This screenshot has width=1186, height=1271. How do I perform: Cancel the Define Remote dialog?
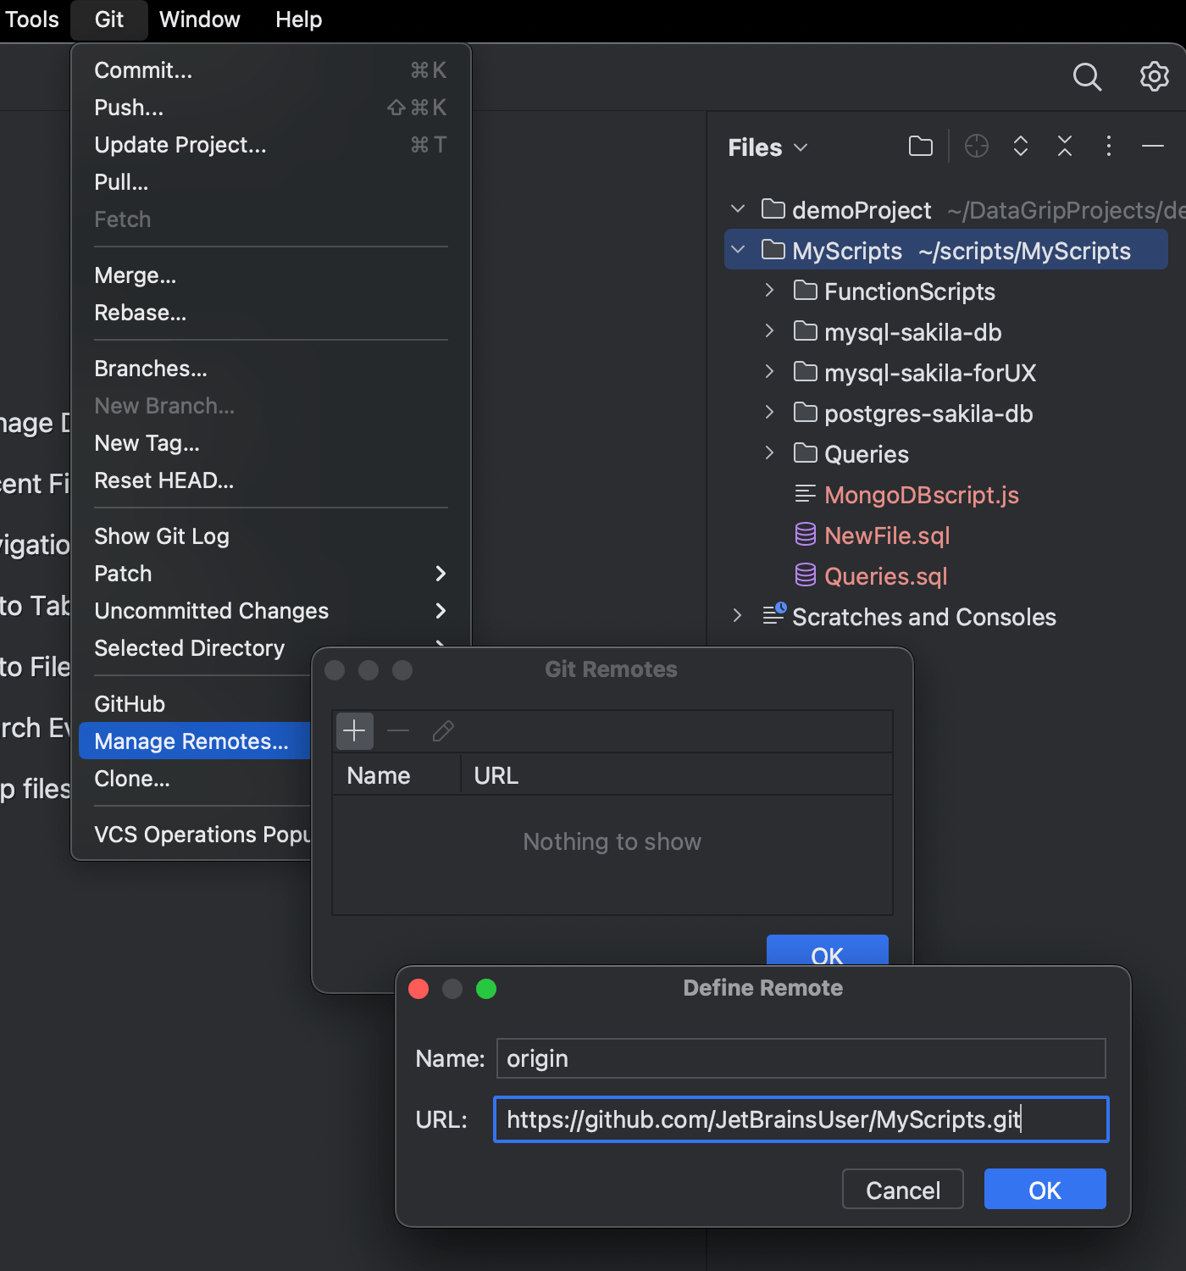pyautogui.click(x=902, y=1189)
